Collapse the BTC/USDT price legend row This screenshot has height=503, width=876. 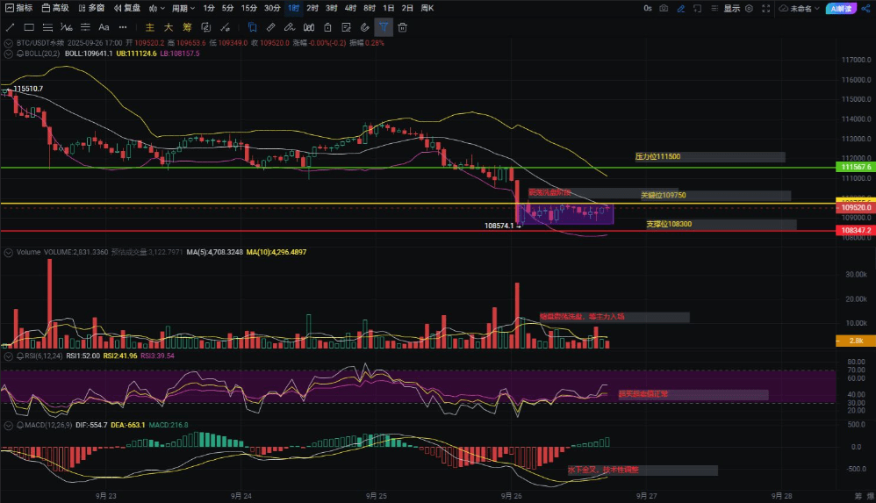point(9,43)
